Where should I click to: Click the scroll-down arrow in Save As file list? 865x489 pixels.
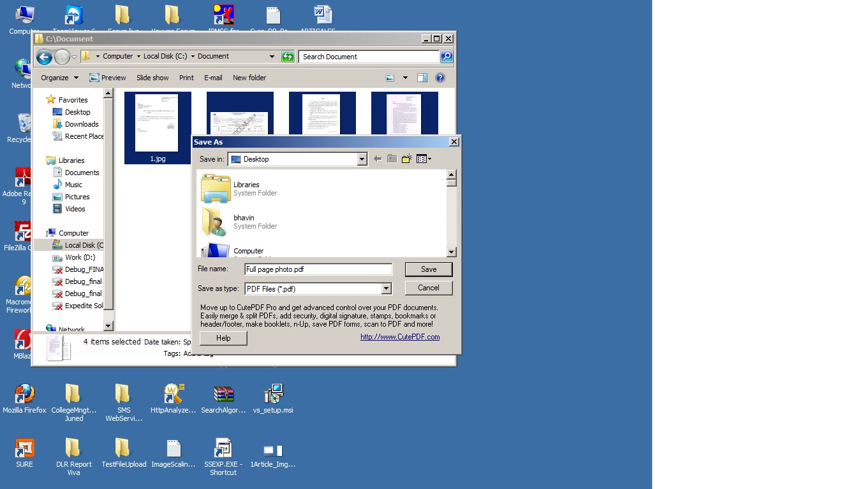452,252
